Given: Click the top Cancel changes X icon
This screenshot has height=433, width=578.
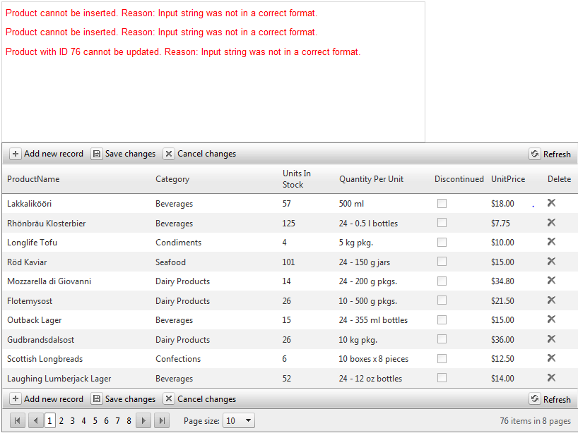Looking at the screenshot, I should pyautogui.click(x=168, y=154).
